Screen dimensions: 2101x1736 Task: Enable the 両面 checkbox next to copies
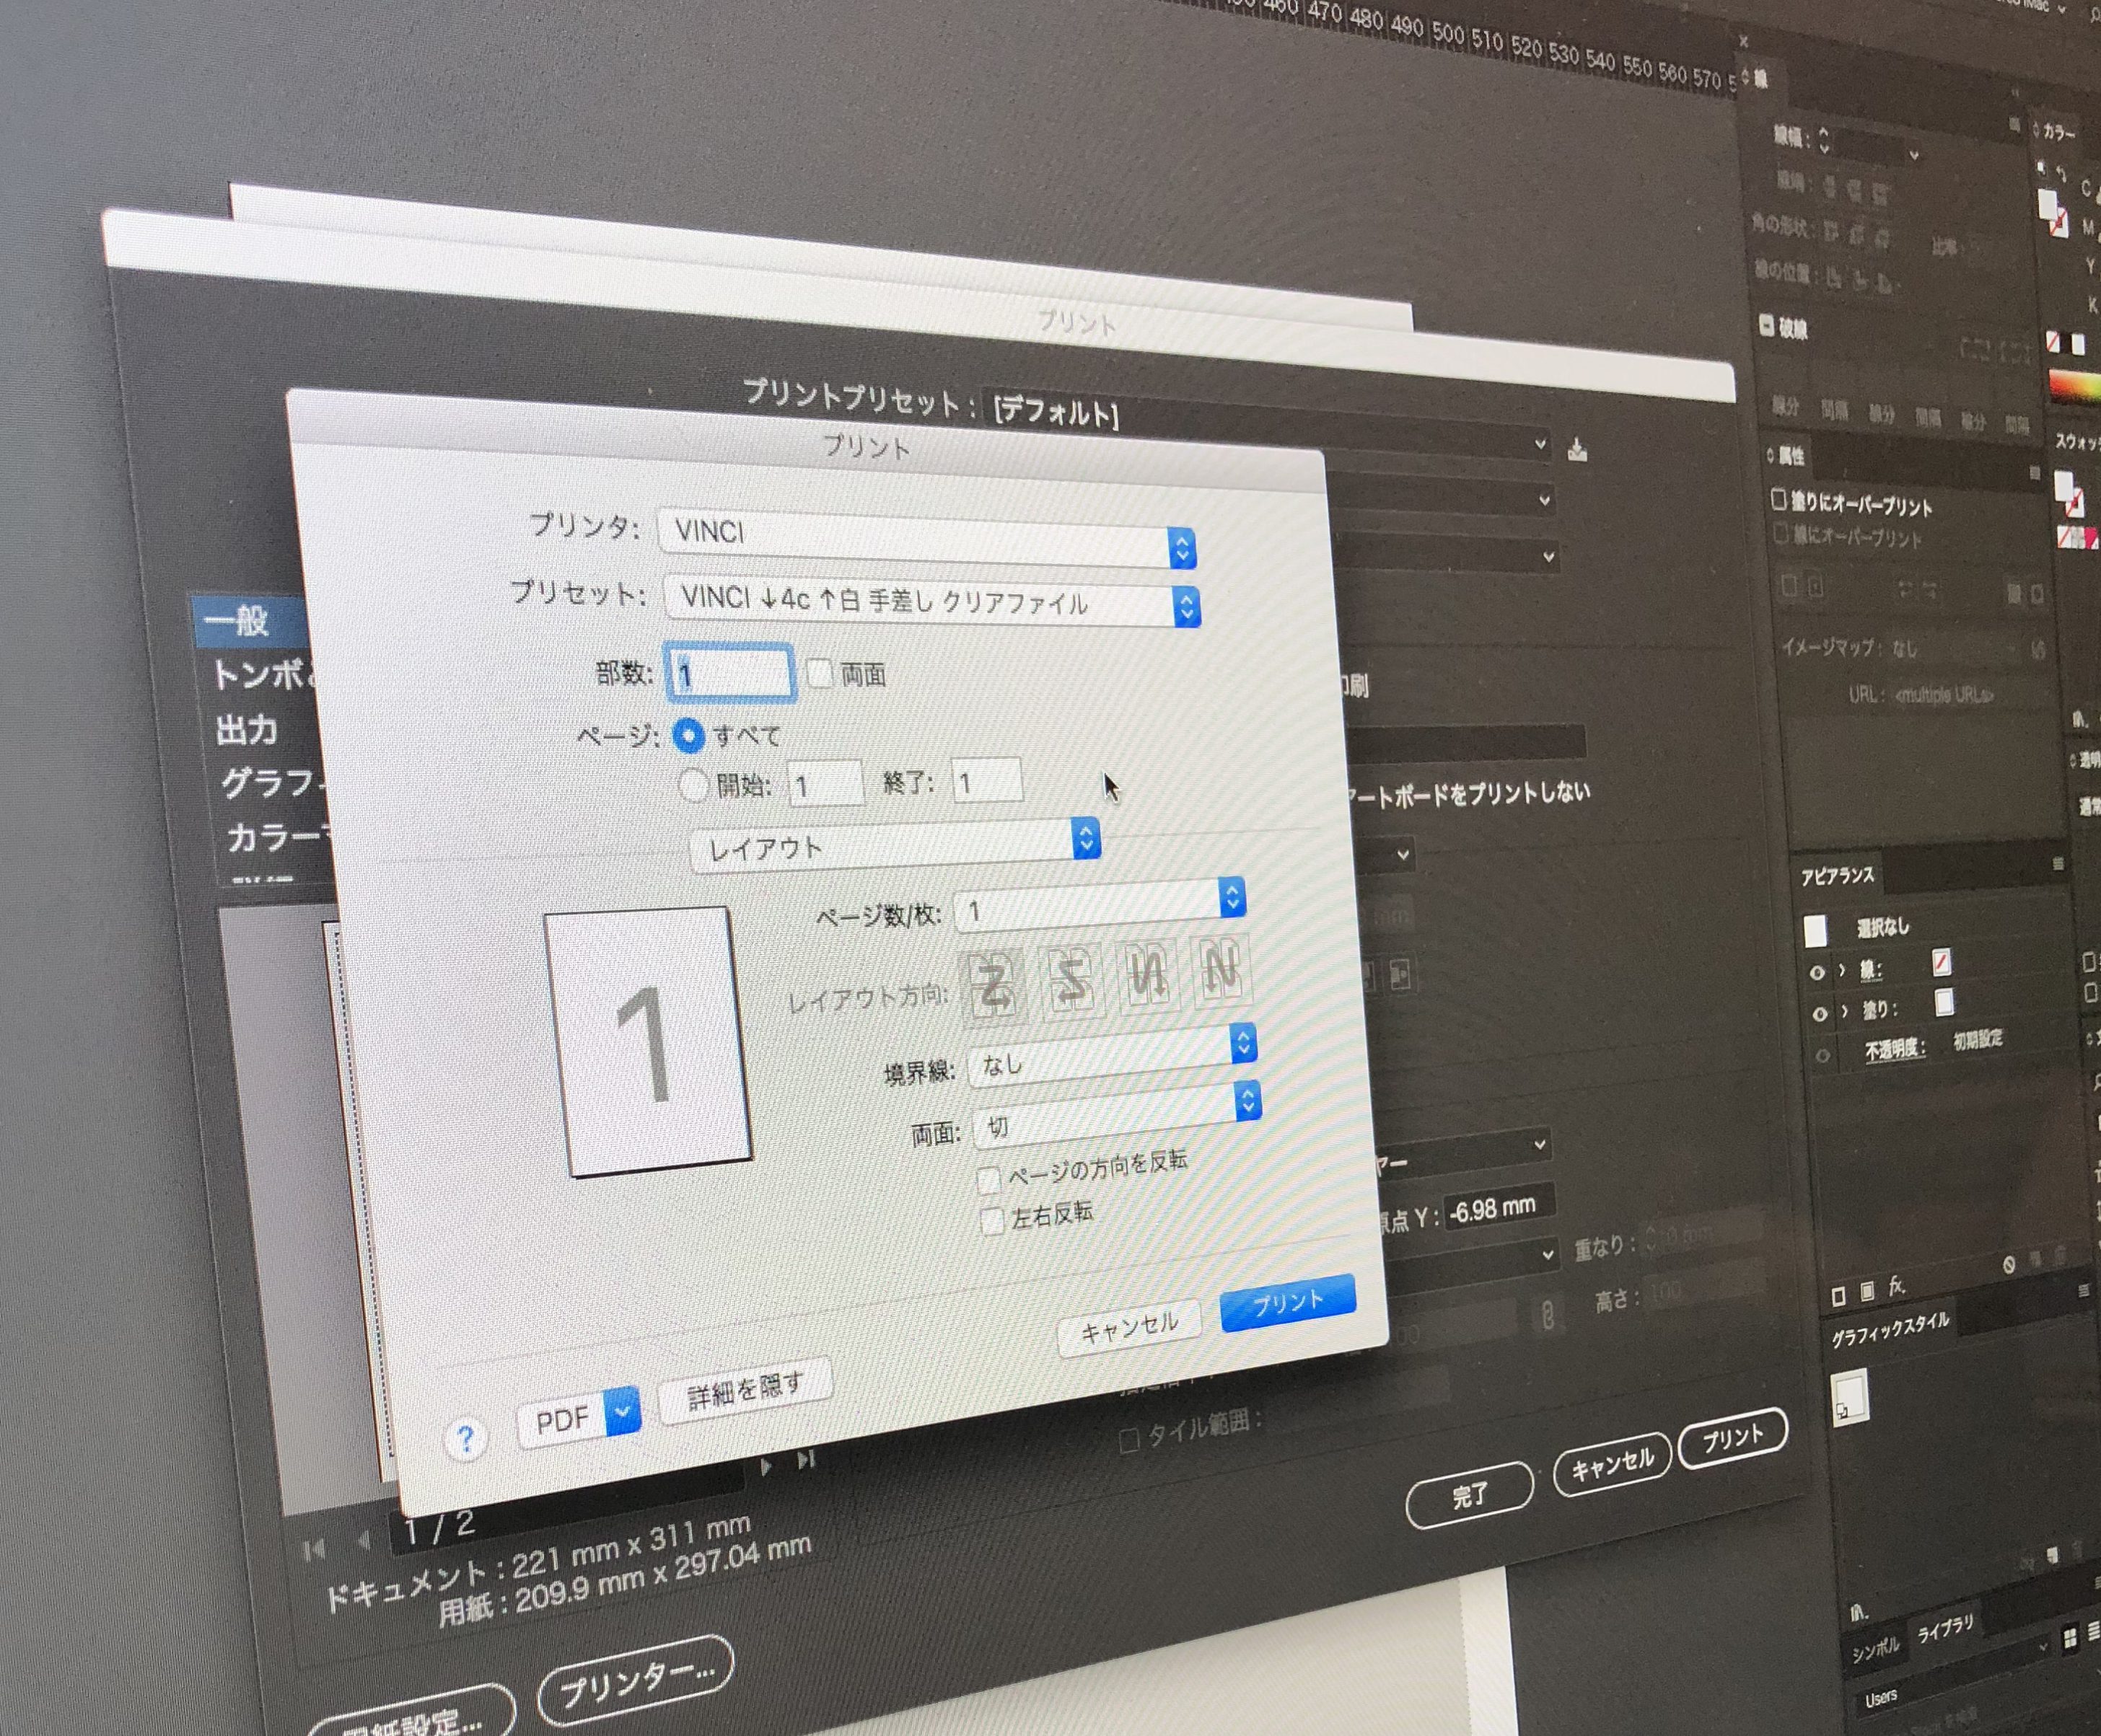[x=820, y=673]
